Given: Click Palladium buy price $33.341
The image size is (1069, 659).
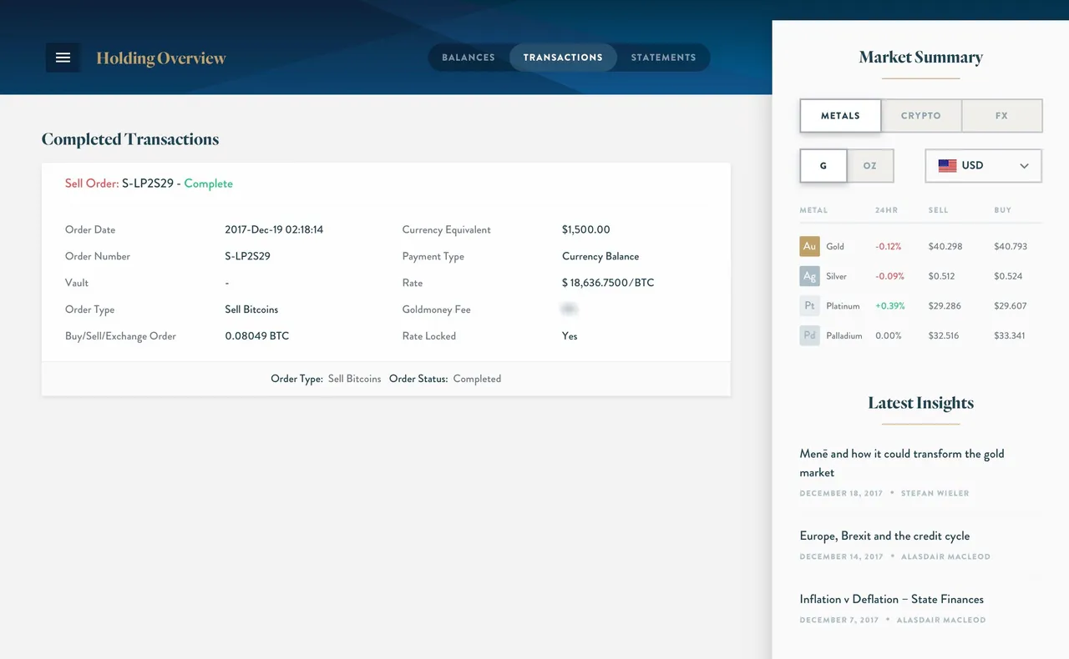Looking at the screenshot, I should pos(1011,335).
